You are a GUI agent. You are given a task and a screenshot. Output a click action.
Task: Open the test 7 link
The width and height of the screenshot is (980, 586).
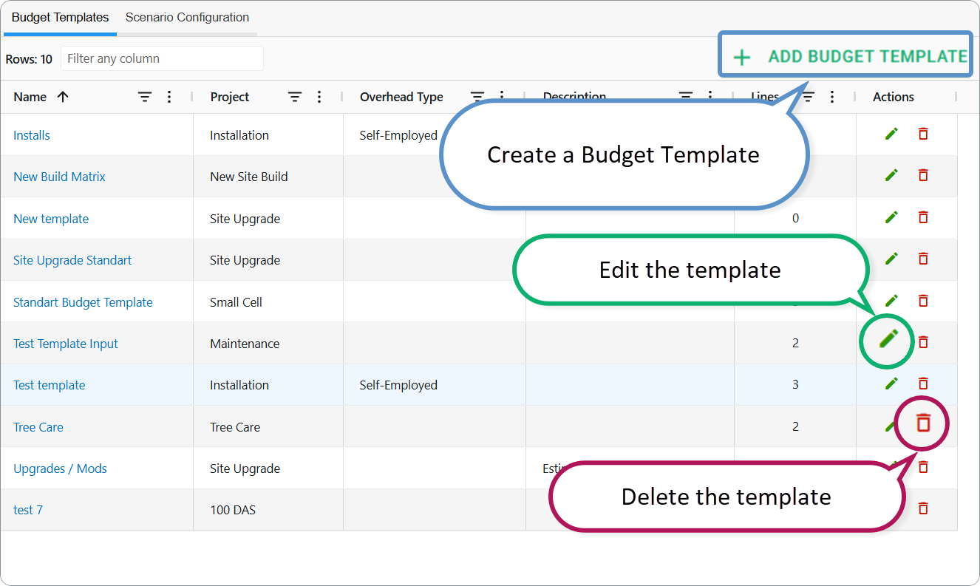[28, 510]
